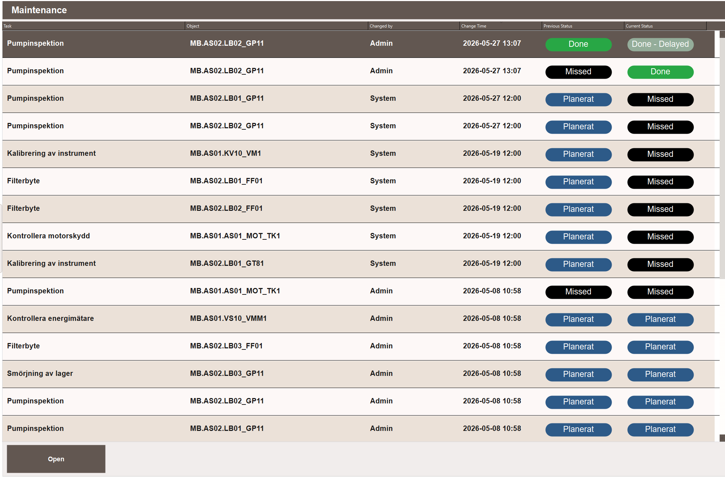Click the Change Time column header
Screen dimensions: 725x477
click(x=501, y=26)
